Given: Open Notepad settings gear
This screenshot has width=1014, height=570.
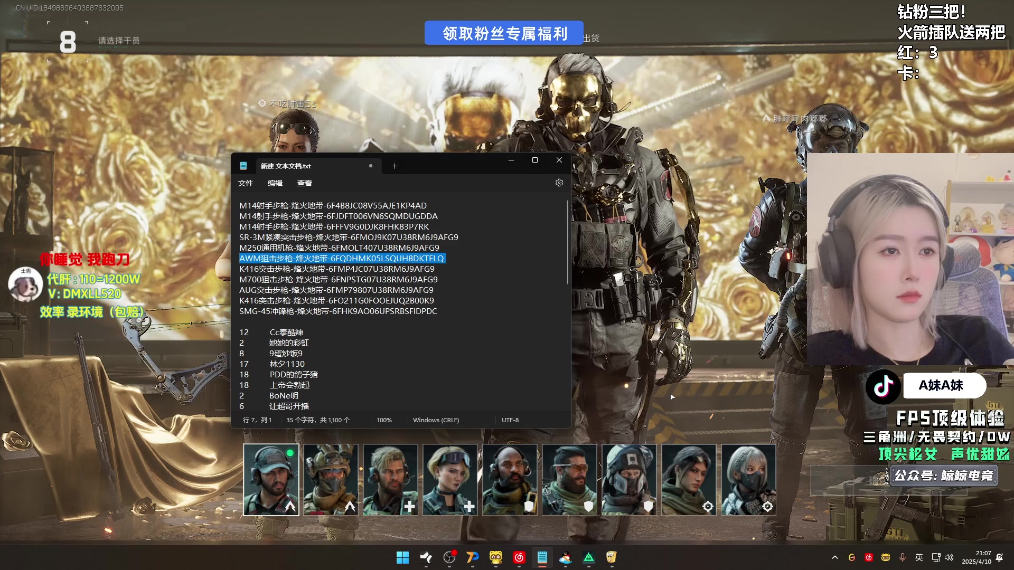Looking at the screenshot, I should [x=559, y=183].
